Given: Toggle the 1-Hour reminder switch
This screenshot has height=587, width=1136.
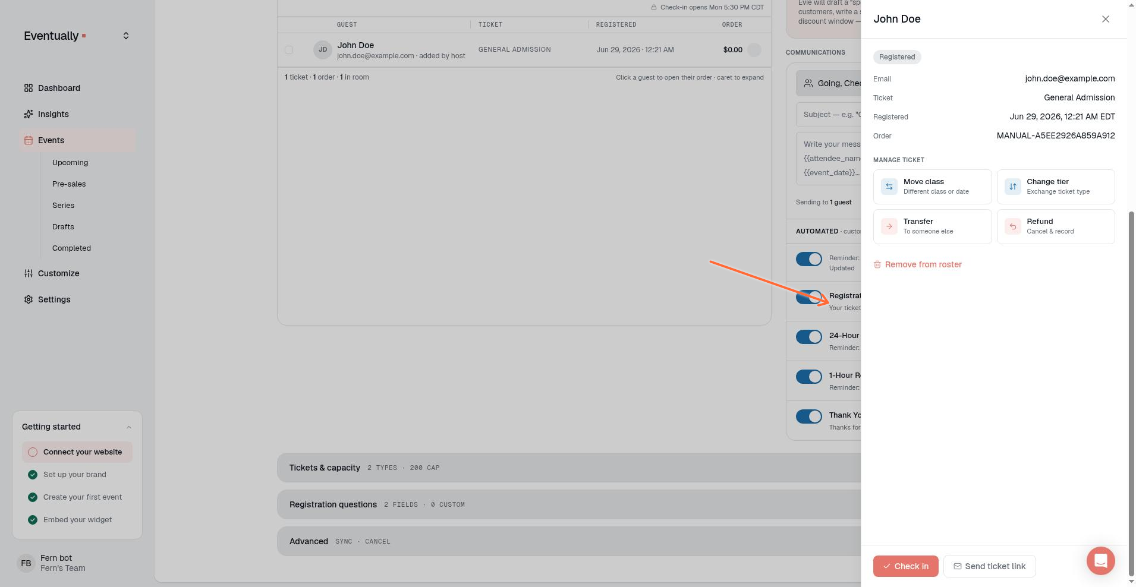Looking at the screenshot, I should [809, 377].
